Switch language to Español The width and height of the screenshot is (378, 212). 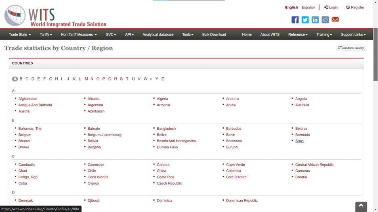[308, 7]
